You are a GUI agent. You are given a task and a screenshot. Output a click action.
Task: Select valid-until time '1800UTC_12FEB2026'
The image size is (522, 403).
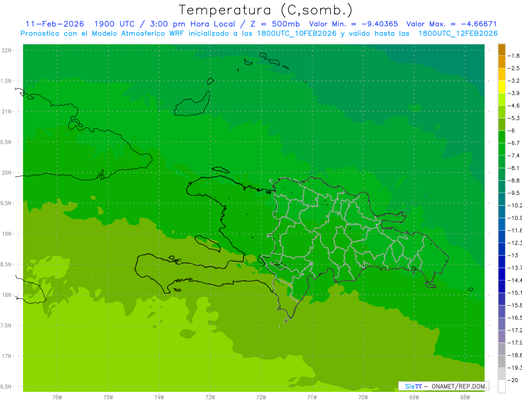[x=458, y=33]
